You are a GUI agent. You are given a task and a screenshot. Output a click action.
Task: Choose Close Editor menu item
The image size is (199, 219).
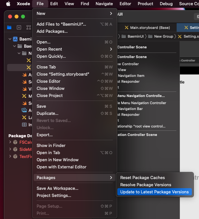pos(75,81)
